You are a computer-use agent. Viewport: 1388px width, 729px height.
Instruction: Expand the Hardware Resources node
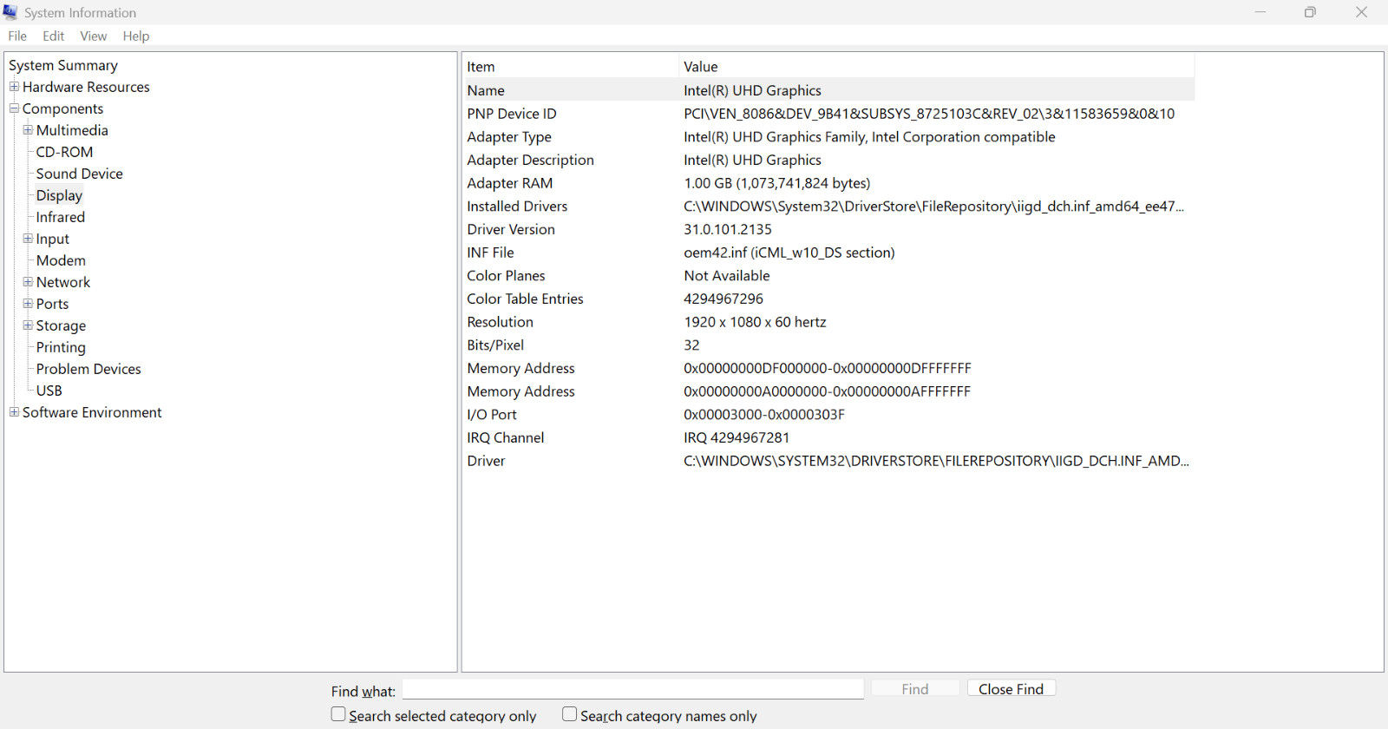tap(14, 86)
